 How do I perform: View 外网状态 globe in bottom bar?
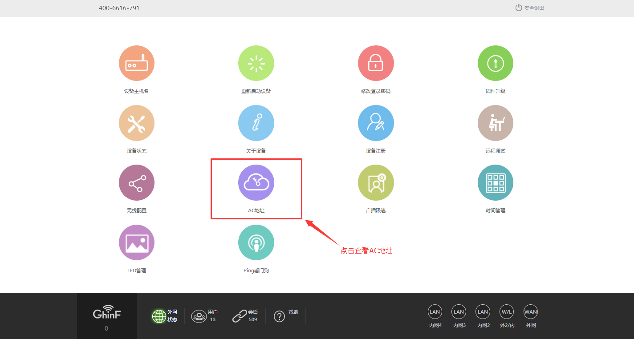[159, 316]
